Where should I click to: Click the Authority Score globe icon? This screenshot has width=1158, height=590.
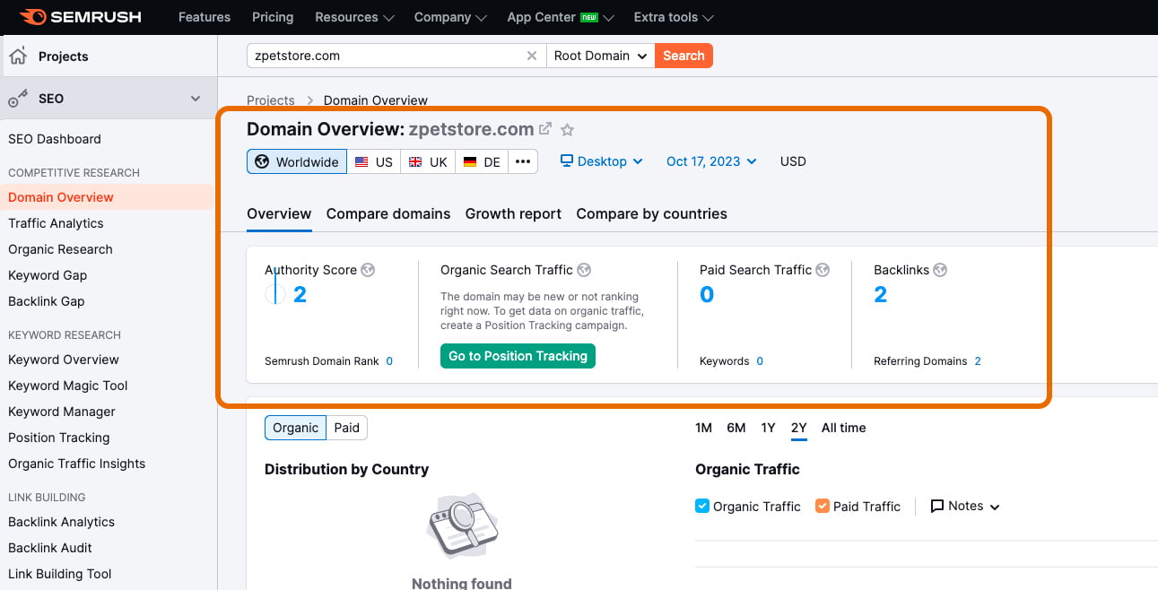pyautogui.click(x=368, y=270)
